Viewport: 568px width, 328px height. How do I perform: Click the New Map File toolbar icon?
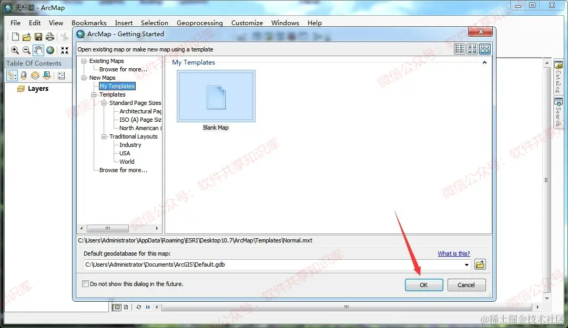click(x=15, y=37)
